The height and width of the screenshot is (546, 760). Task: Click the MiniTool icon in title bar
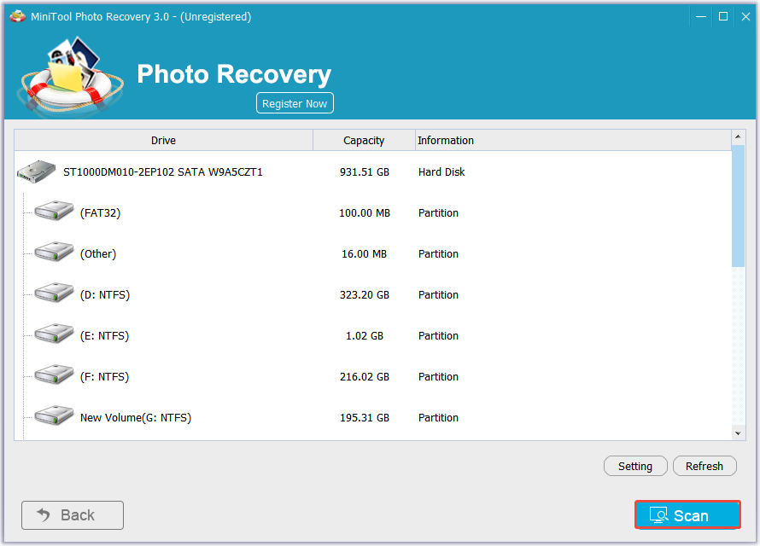17,15
